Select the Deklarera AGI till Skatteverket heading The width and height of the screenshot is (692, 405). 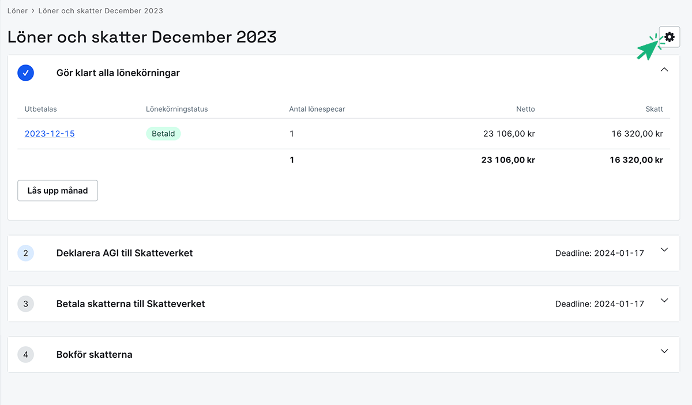125,253
